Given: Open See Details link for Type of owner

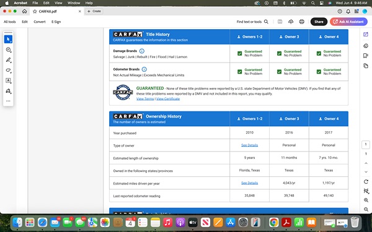Looking at the screenshot, I should [249, 145].
